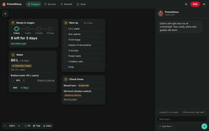Select the 3 days stage
This screenshot has width=209, height=131.
[17, 29]
